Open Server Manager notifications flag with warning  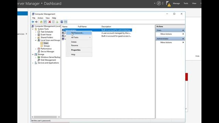coord(168,4)
